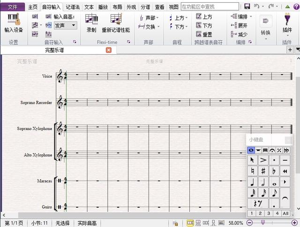Switch to the Home (主页) tab
Viewport: 300px width, 227px height.
point(33,7)
